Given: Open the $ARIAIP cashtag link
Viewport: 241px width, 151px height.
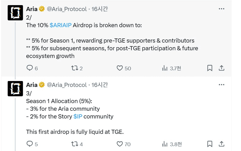Looking at the screenshot, I should [x=61, y=25].
